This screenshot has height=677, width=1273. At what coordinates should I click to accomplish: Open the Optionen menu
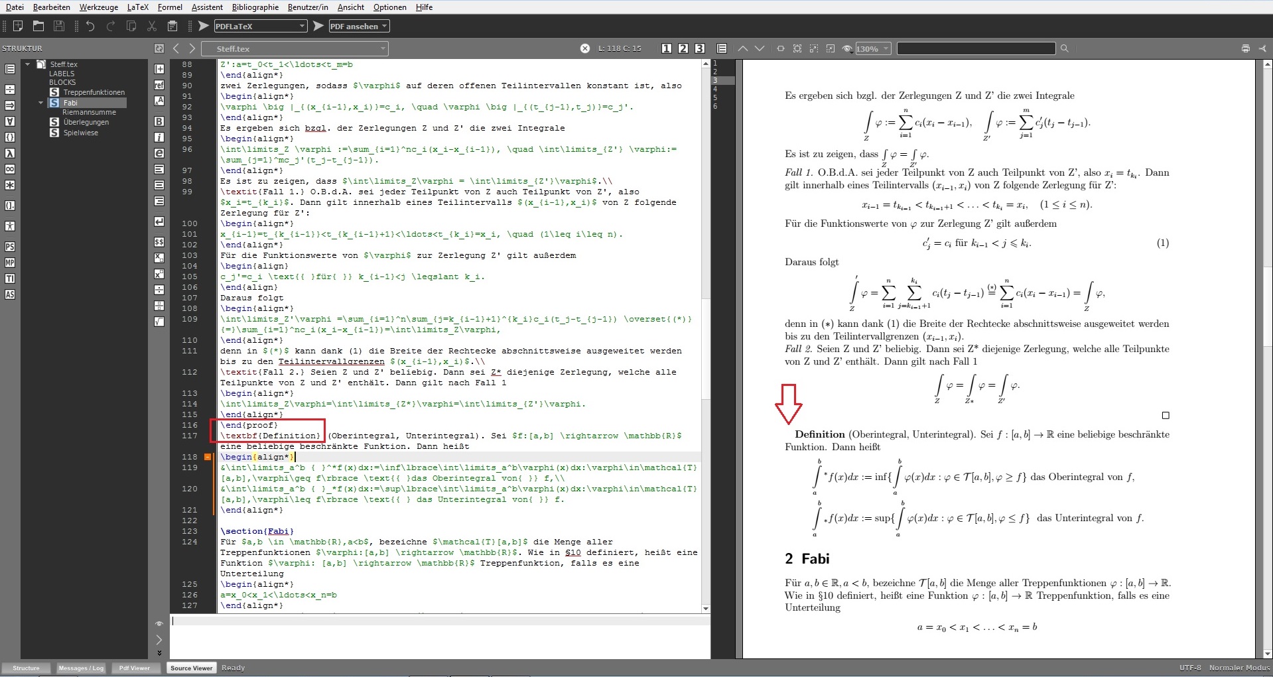(x=390, y=7)
